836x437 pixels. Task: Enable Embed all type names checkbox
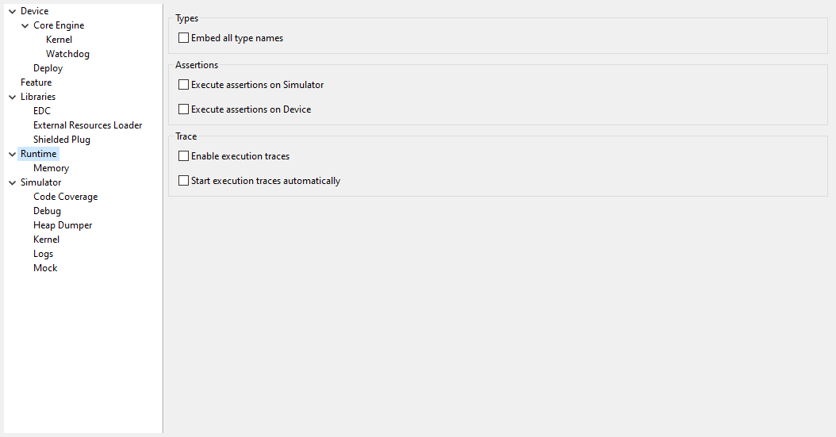pyautogui.click(x=184, y=38)
